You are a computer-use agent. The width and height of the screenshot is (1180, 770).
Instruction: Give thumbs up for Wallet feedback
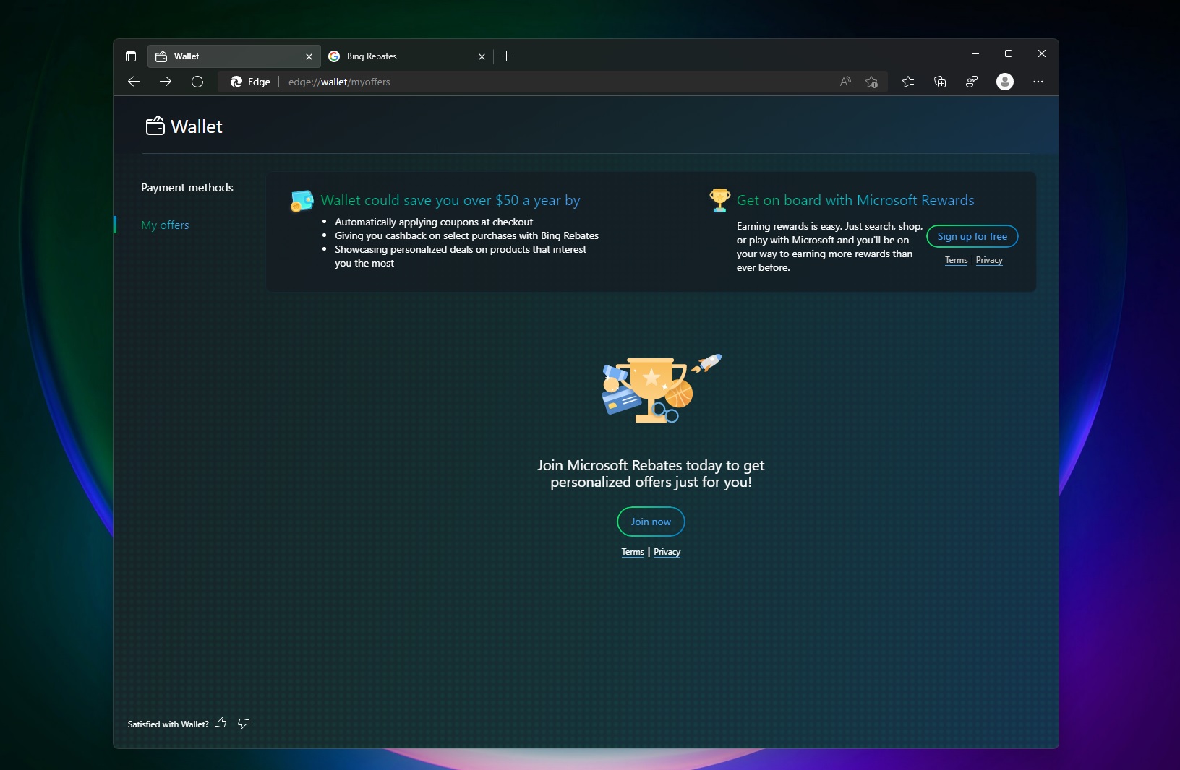pos(221,723)
